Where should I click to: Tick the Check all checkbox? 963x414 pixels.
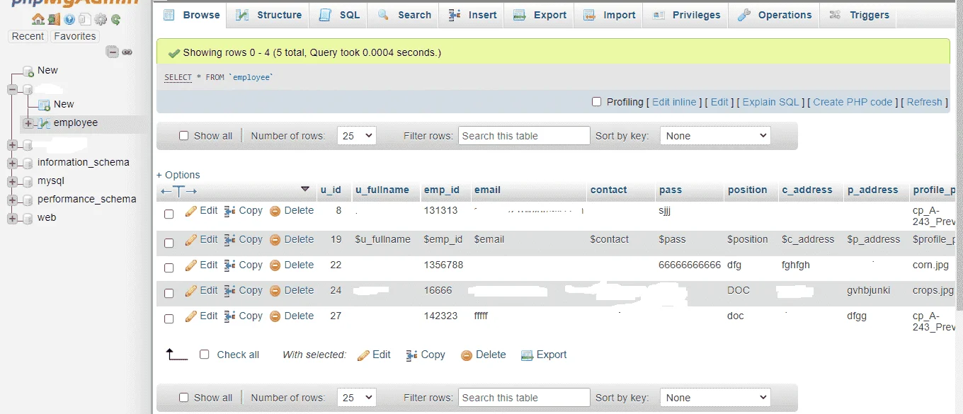point(205,355)
